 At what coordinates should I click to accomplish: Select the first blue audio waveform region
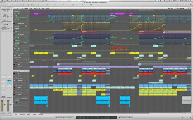pos(41,100)
